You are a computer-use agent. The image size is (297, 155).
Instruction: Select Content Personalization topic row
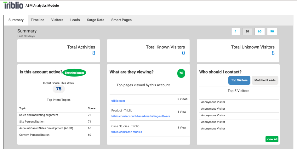pos(59,135)
